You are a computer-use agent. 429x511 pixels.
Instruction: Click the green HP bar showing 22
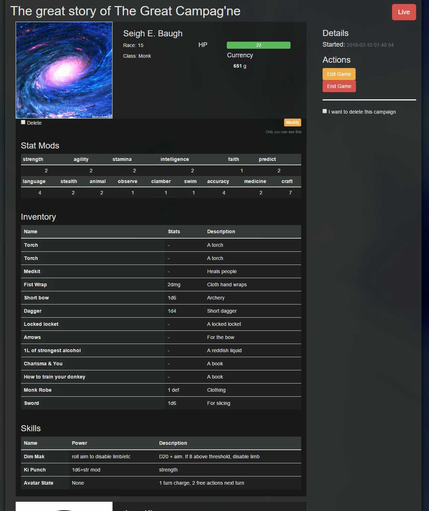258,45
